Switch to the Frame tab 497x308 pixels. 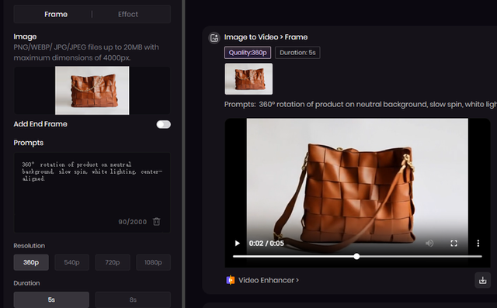pyautogui.click(x=56, y=14)
